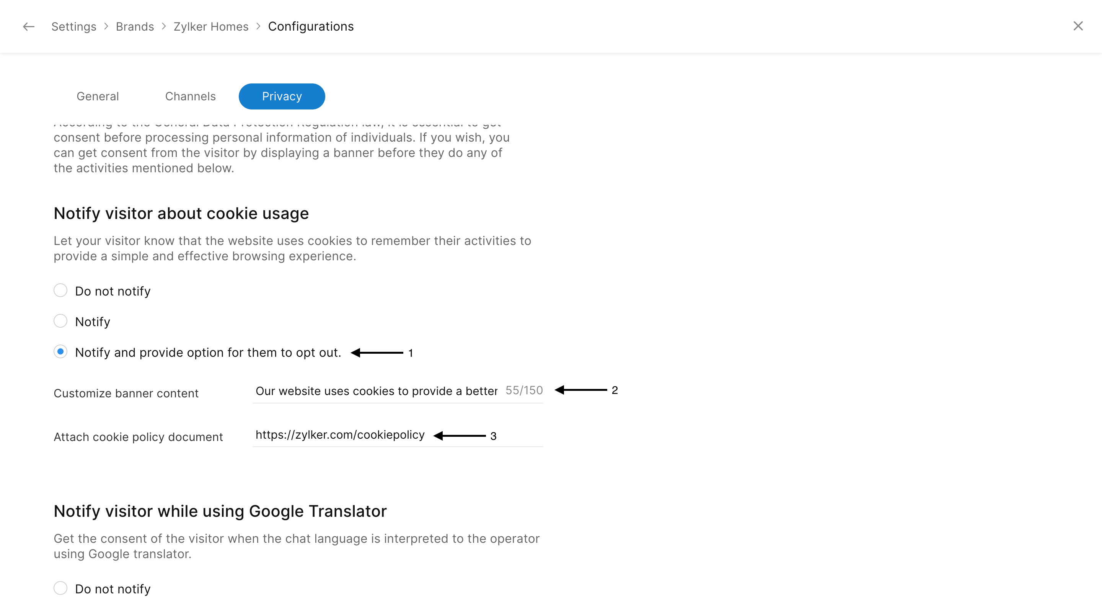Select the Privacy tab
The height and width of the screenshot is (601, 1102).
pyautogui.click(x=282, y=96)
